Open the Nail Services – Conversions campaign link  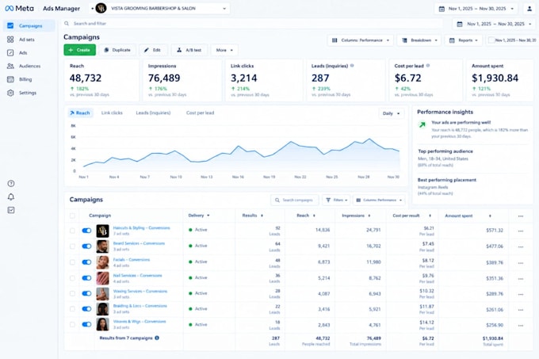coord(137,276)
